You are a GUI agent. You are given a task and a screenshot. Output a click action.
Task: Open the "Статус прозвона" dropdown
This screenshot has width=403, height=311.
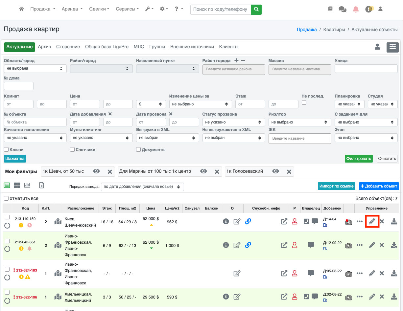click(x=233, y=122)
